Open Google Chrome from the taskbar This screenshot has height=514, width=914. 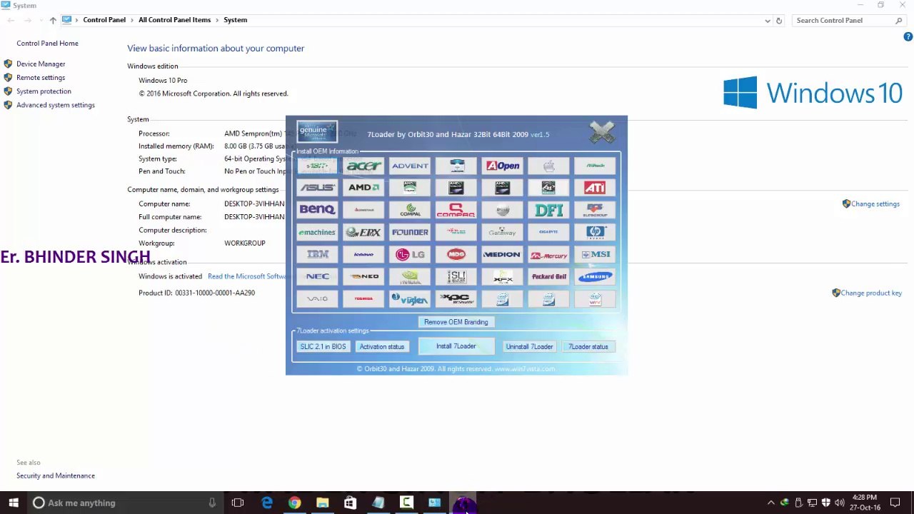(x=294, y=503)
